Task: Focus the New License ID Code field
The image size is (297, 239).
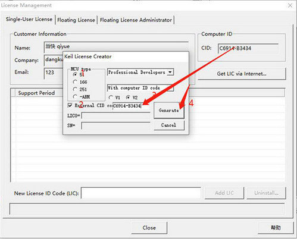Action: [x=141, y=193]
